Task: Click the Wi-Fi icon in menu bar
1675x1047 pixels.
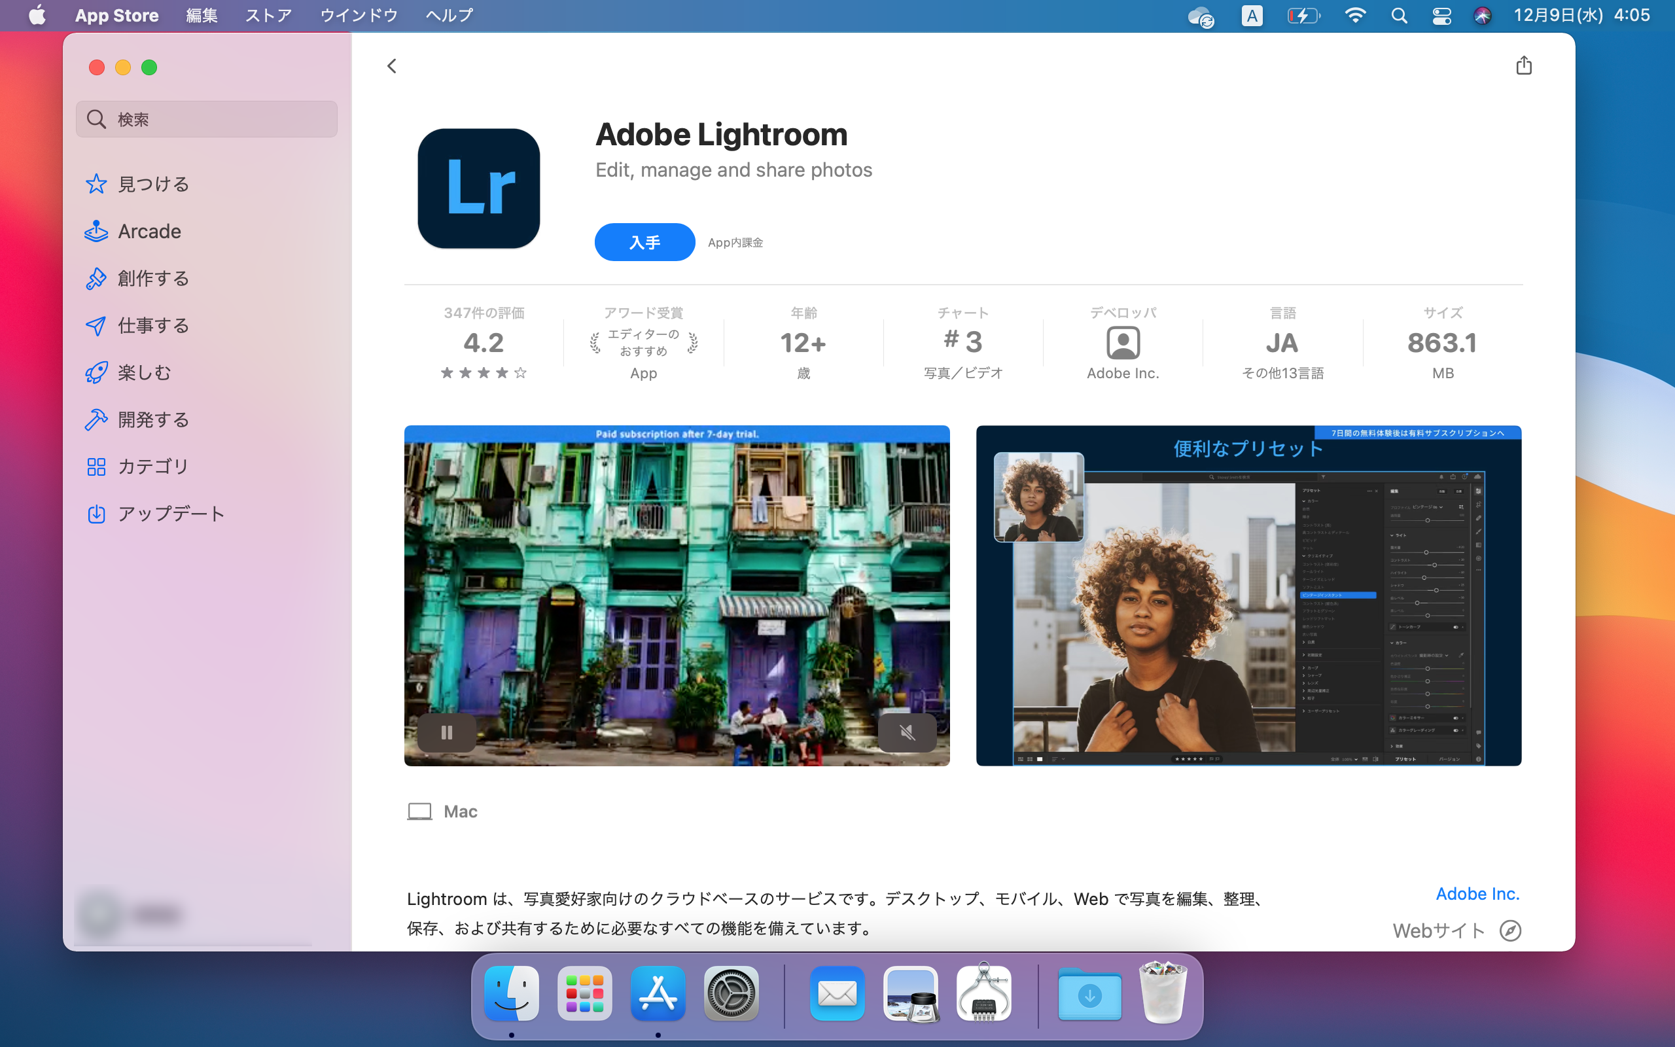Action: [x=1356, y=14]
